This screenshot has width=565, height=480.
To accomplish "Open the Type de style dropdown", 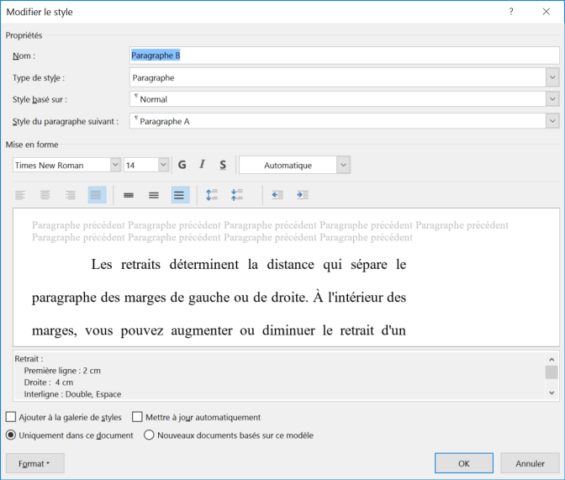I will [552, 77].
